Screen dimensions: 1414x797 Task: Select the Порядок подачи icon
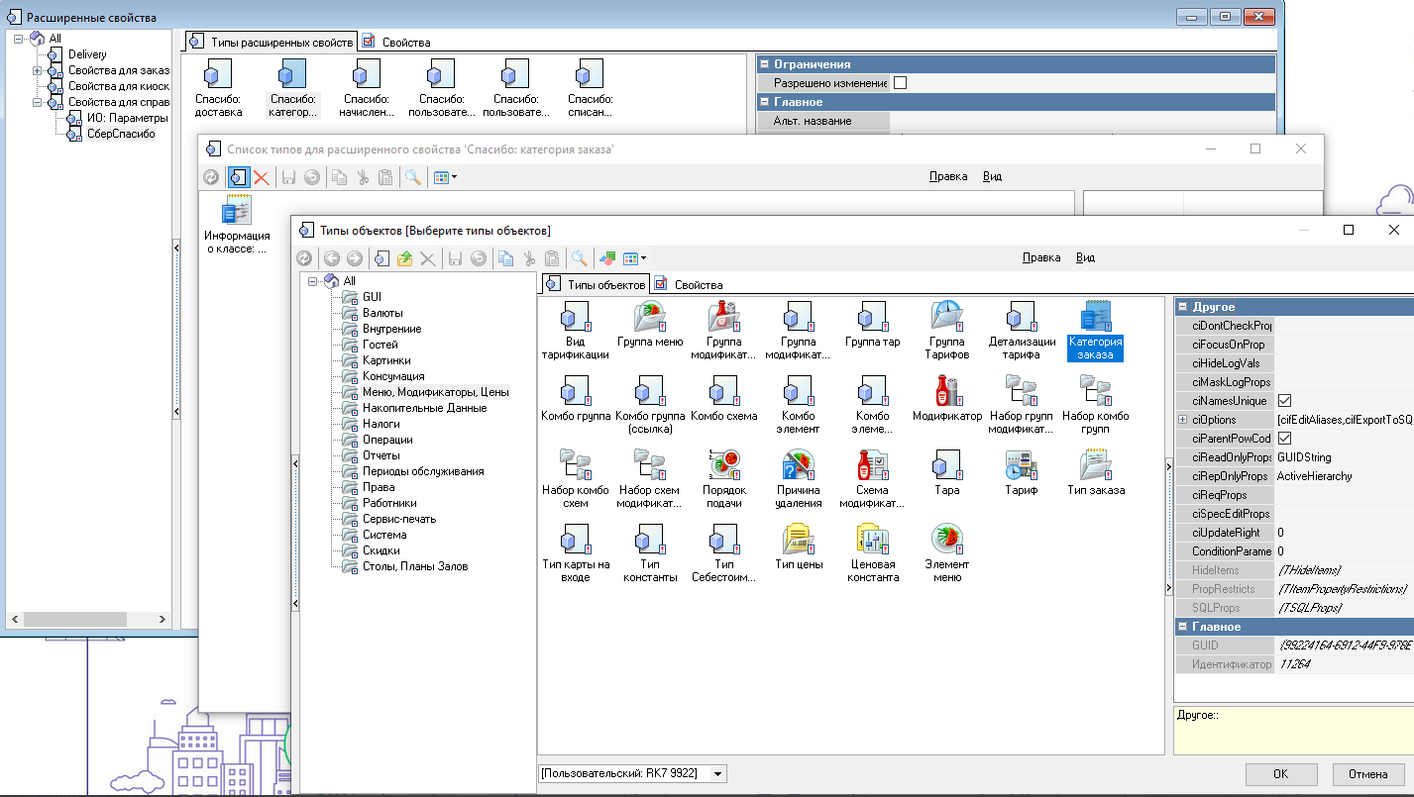(722, 465)
